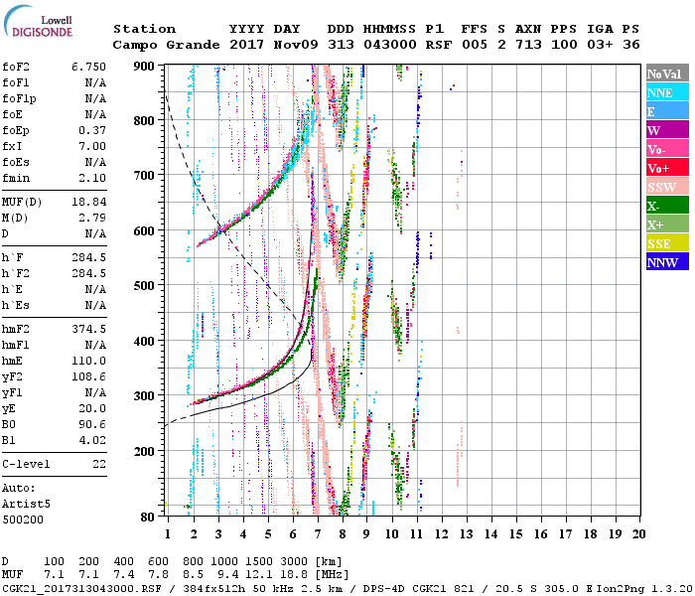This screenshot has height=596, width=695.
Task: Click the foF2 value 6.750
Action: click(x=88, y=67)
